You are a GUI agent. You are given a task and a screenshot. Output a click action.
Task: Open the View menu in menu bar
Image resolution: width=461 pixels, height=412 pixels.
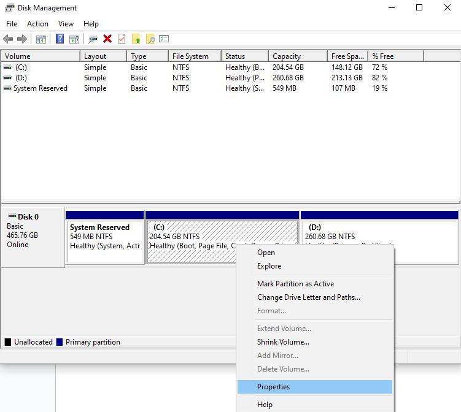pos(66,24)
